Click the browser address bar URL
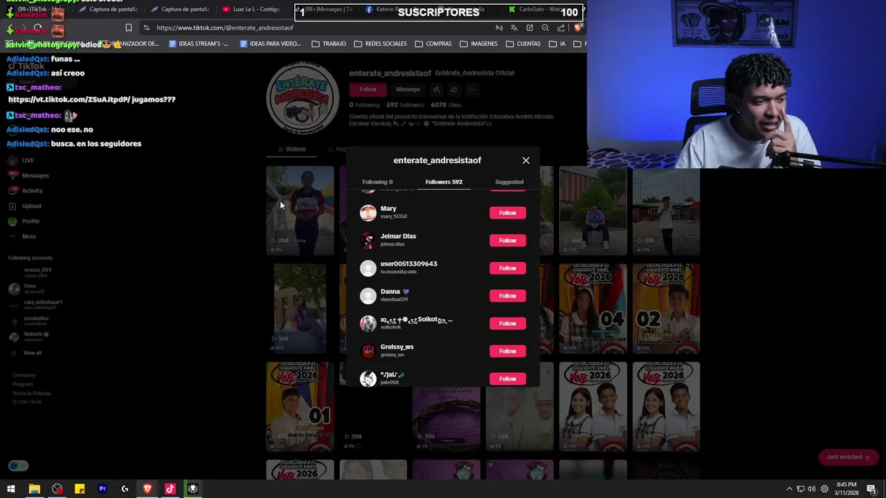 pyautogui.click(x=225, y=28)
